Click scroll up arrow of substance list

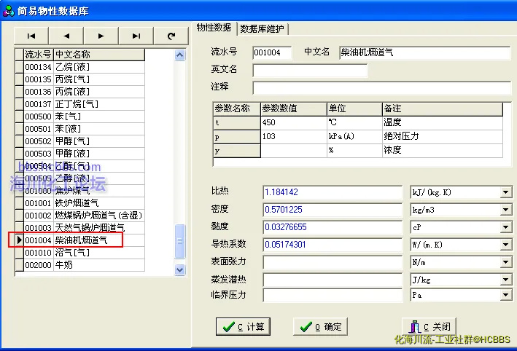(x=179, y=55)
